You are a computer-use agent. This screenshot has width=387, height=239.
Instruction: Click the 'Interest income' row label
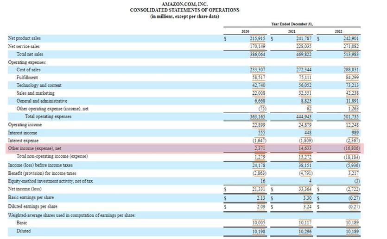[x=22, y=133]
